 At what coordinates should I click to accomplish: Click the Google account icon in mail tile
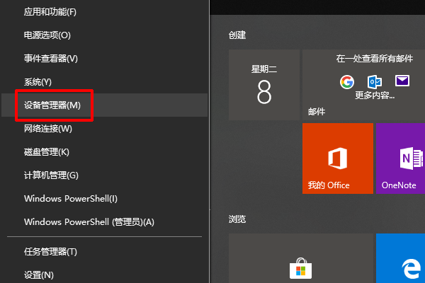(x=346, y=81)
